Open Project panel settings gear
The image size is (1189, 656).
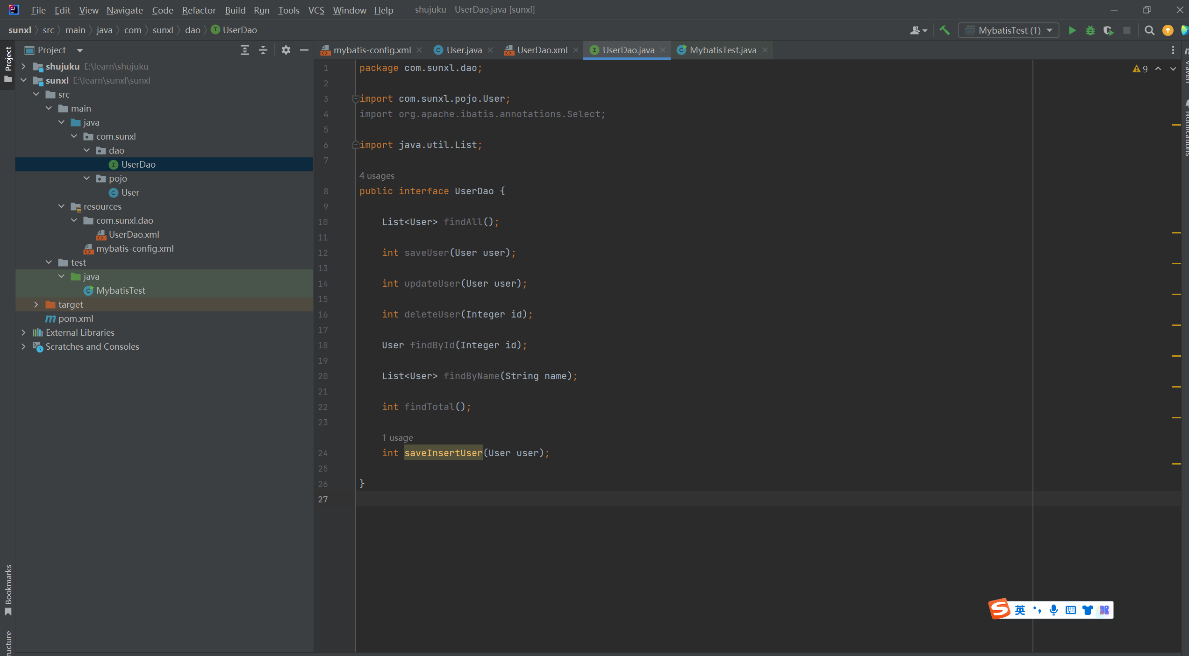[x=286, y=50]
